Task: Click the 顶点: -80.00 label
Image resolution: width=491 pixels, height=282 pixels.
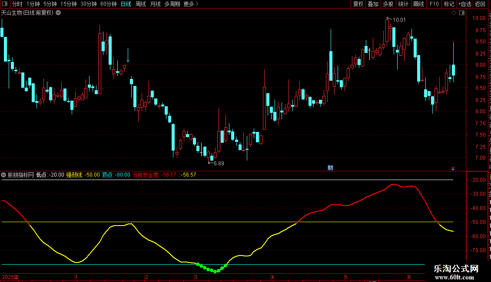Action: coord(116,175)
